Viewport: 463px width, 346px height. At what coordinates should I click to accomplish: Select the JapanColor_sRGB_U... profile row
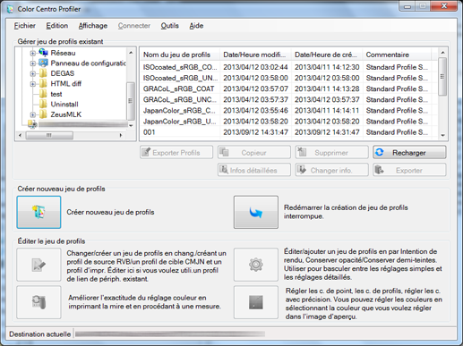[288, 122]
